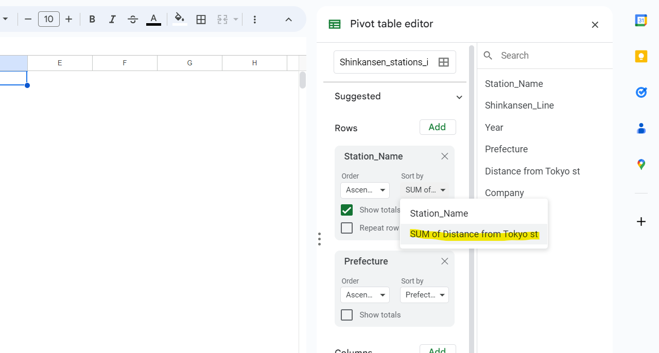
Task: Uncheck Show totals for Station_Name
Action: click(347, 210)
